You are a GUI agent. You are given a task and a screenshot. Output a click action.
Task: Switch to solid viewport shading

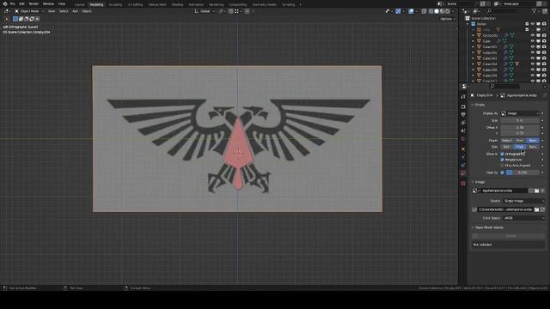437,11
